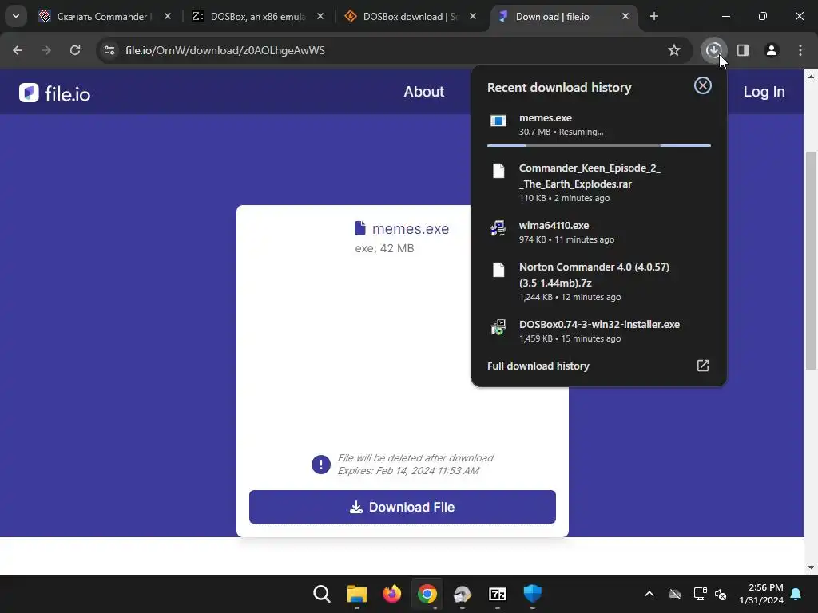The height and width of the screenshot is (613, 818).
Task: Open the About page link
Action: tap(423, 92)
